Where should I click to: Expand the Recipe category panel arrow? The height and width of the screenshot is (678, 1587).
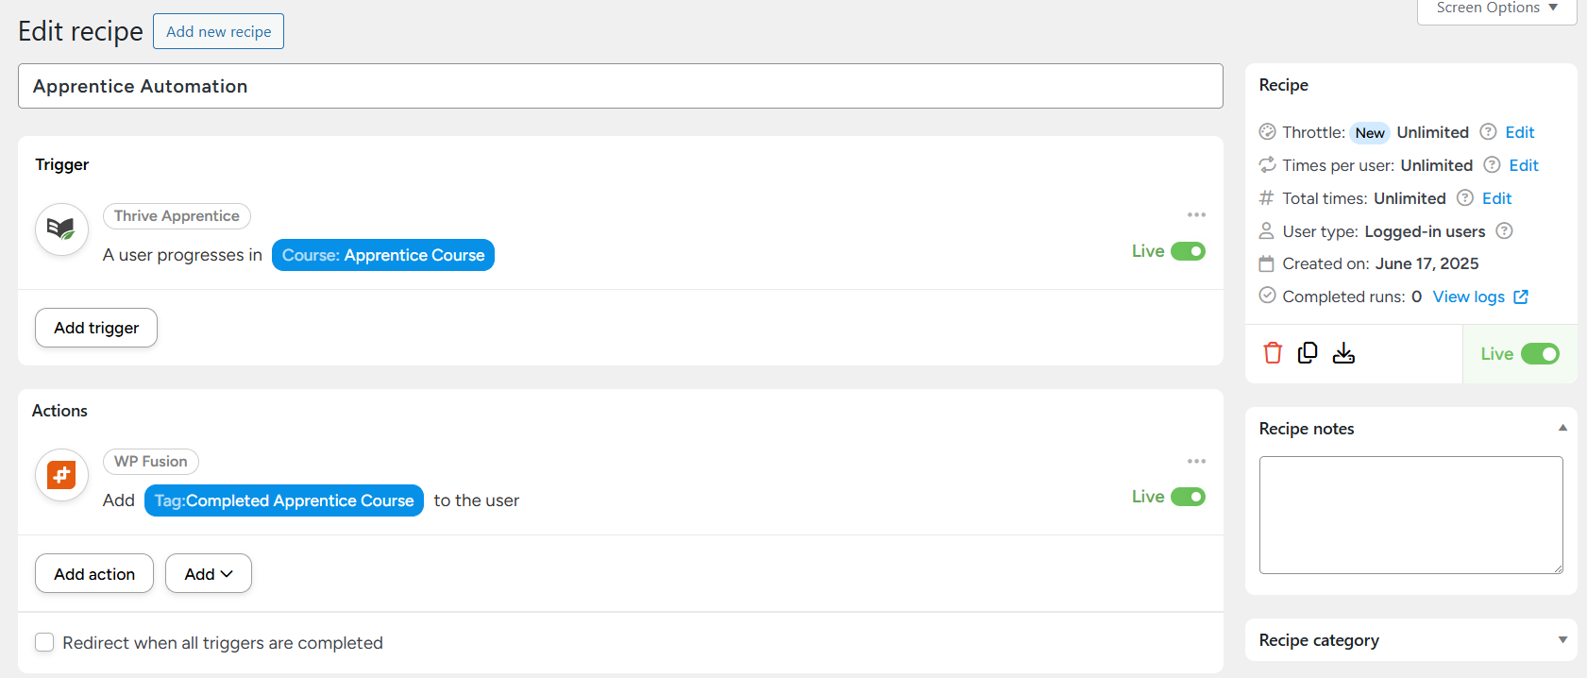click(x=1562, y=639)
